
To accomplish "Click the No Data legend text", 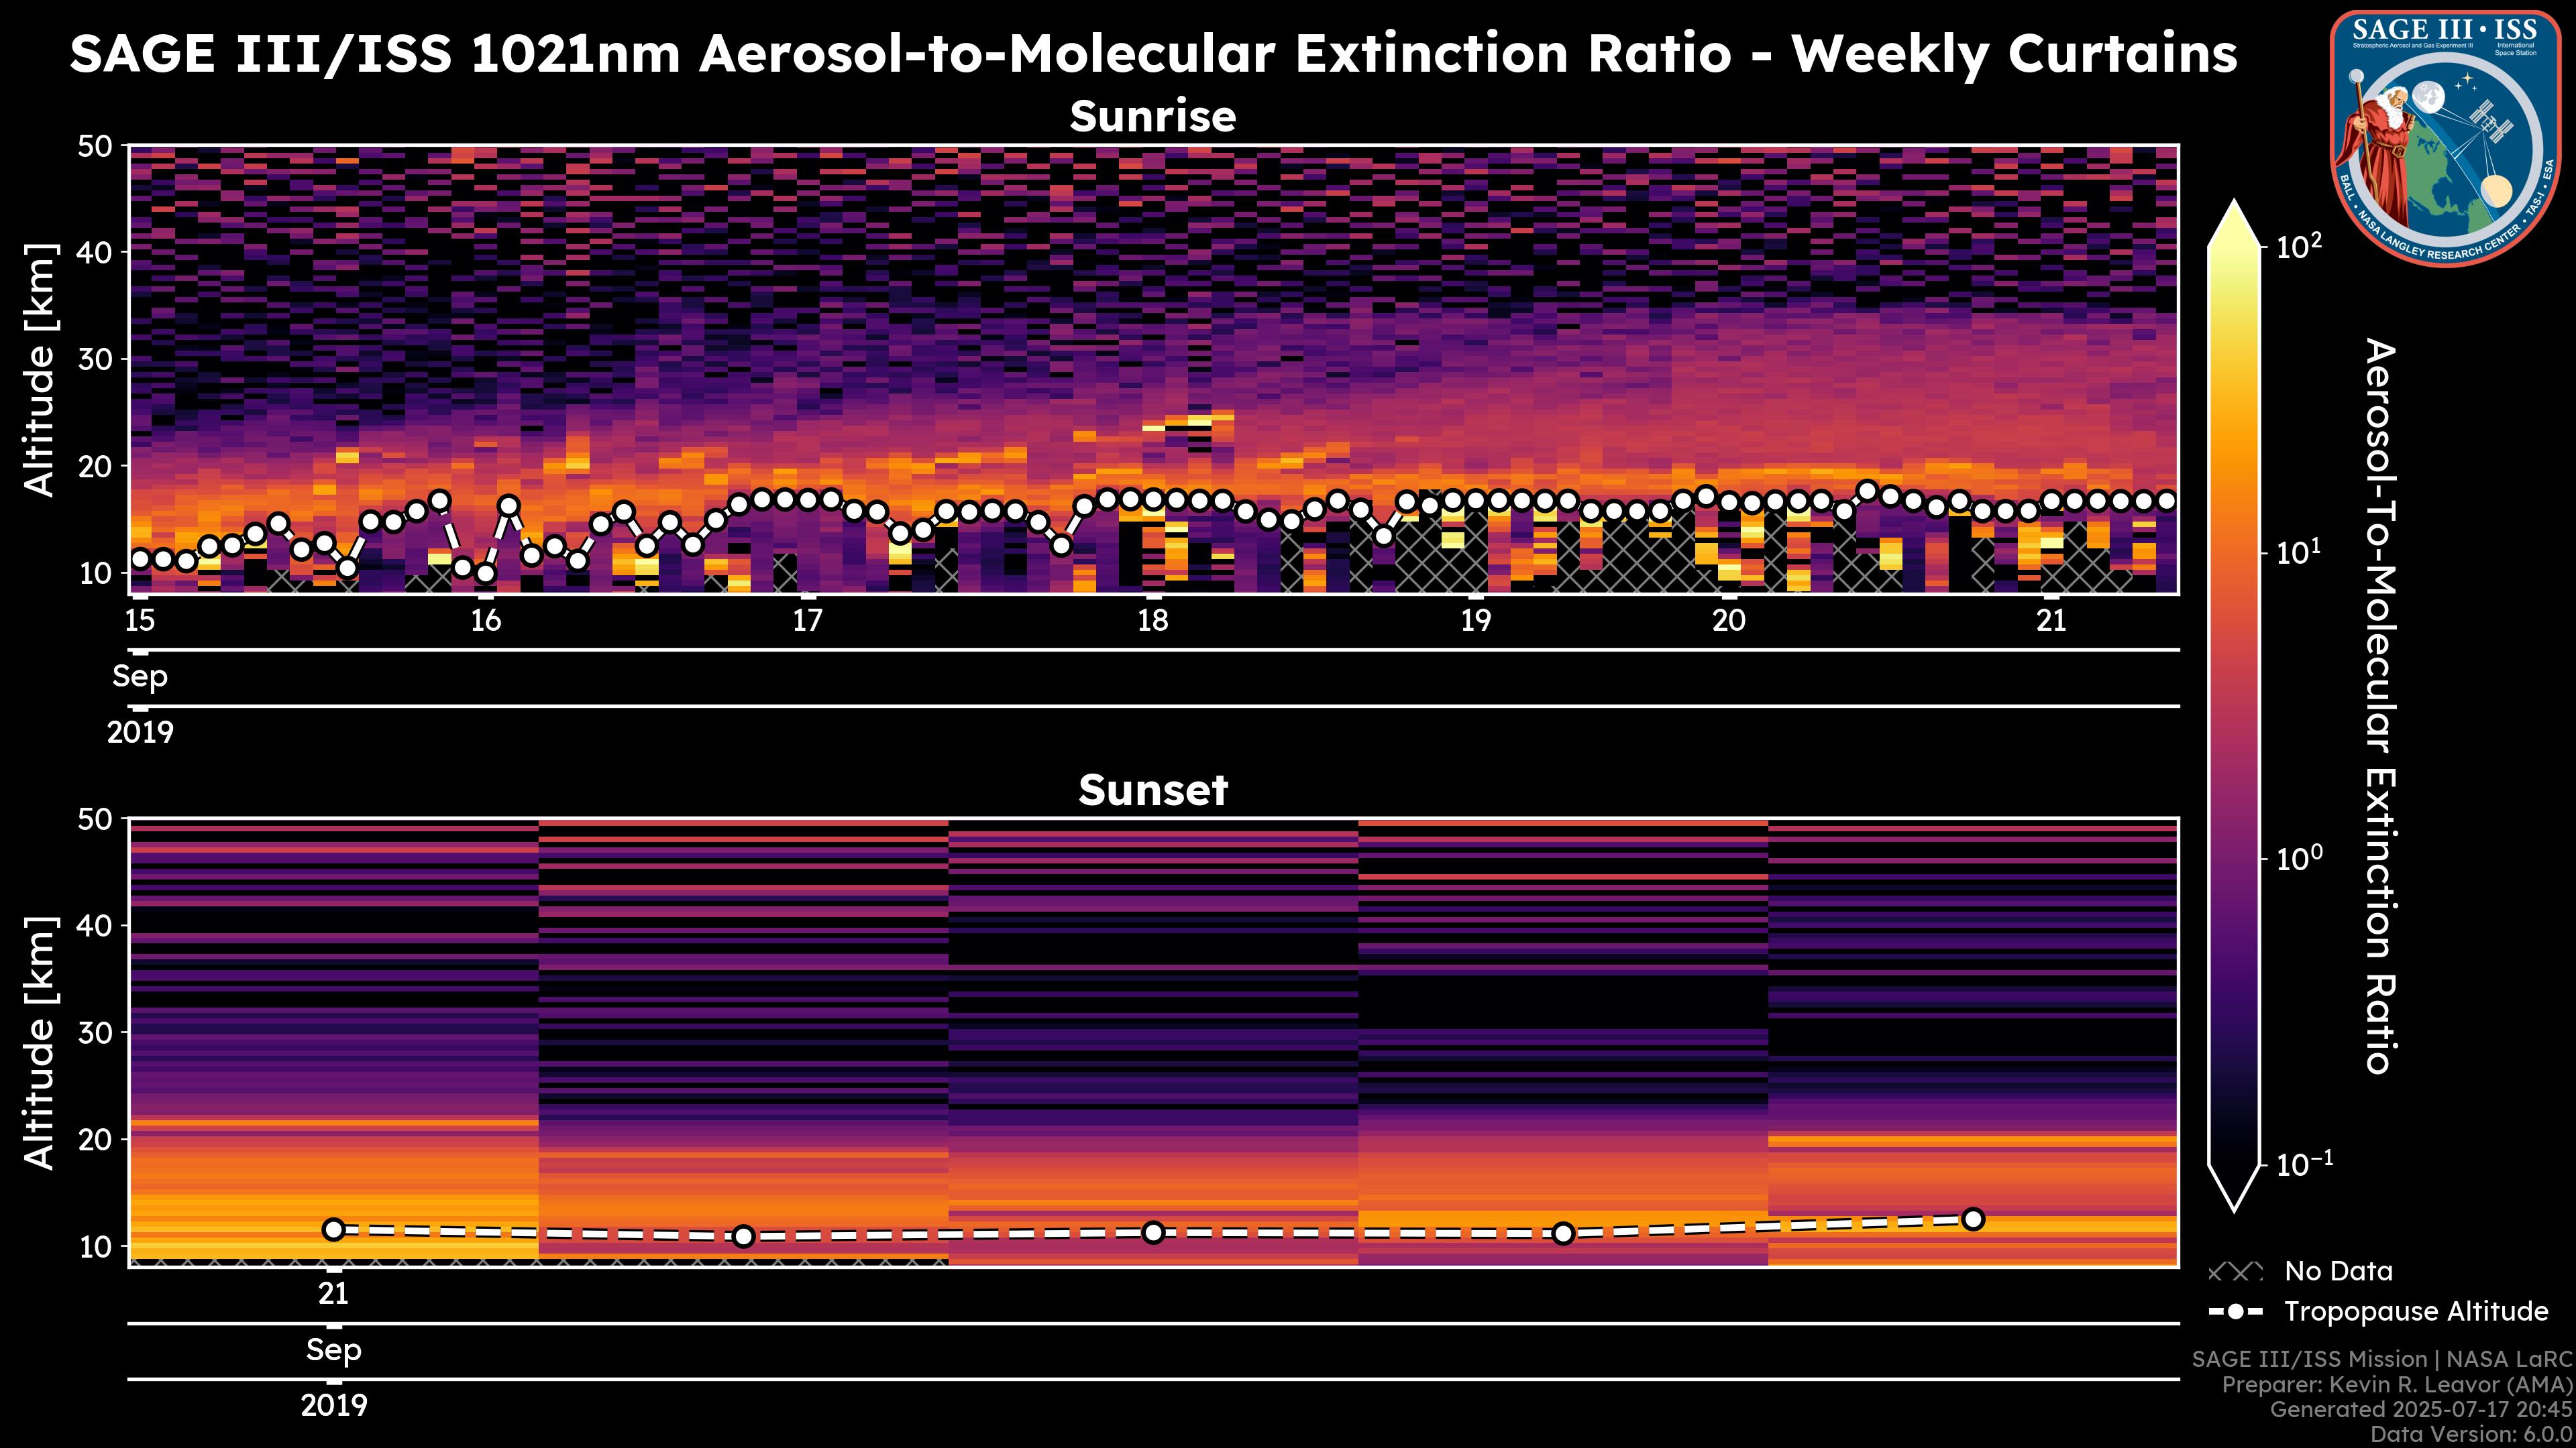I will point(2338,1272).
